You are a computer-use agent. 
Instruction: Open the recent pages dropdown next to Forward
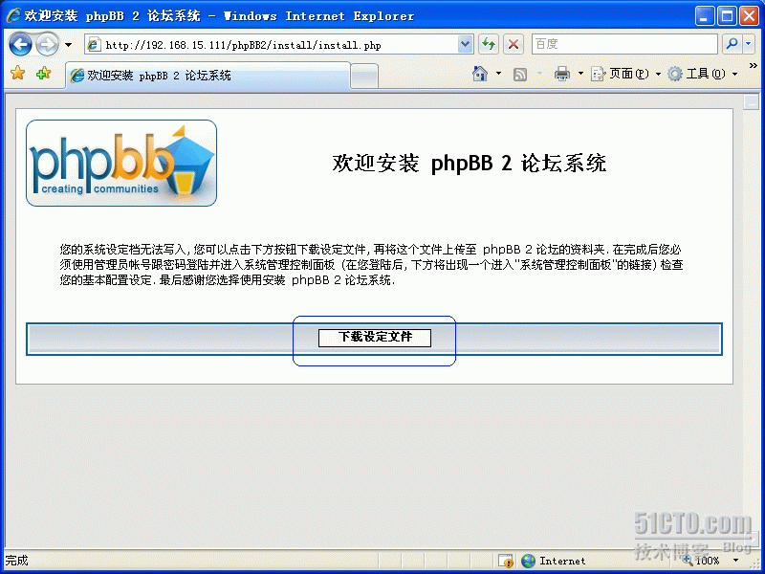click(68, 45)
